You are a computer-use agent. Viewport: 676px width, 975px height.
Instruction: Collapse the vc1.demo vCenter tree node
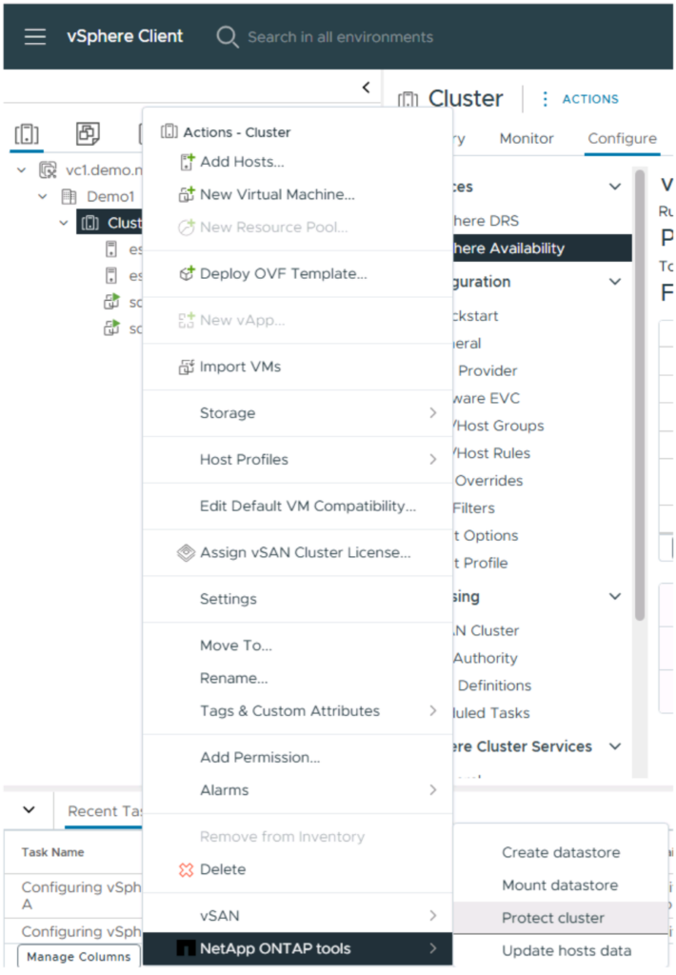[x=21, y=170]
